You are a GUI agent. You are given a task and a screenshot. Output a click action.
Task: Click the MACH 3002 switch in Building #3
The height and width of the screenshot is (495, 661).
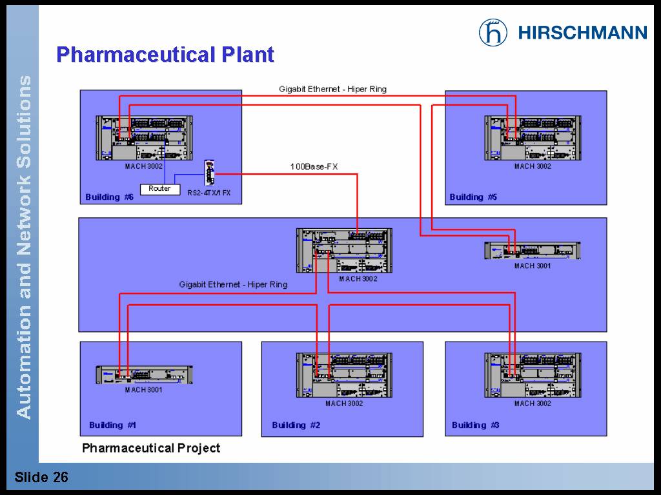[533, 375]
